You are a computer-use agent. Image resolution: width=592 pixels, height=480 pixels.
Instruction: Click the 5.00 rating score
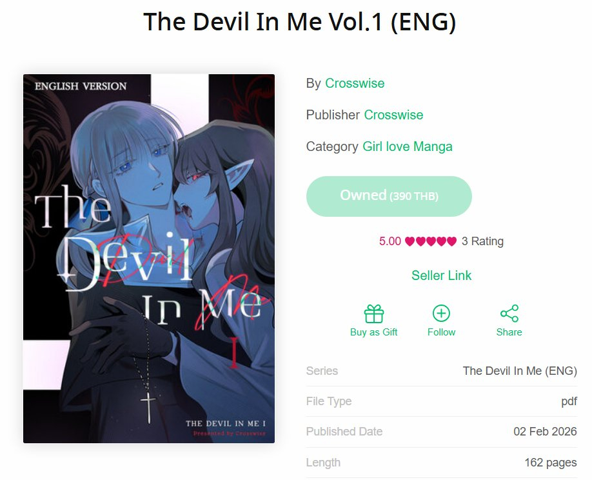coord(390,241)
